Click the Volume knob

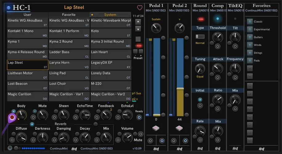pyautogui.click(x=127, y=137)
